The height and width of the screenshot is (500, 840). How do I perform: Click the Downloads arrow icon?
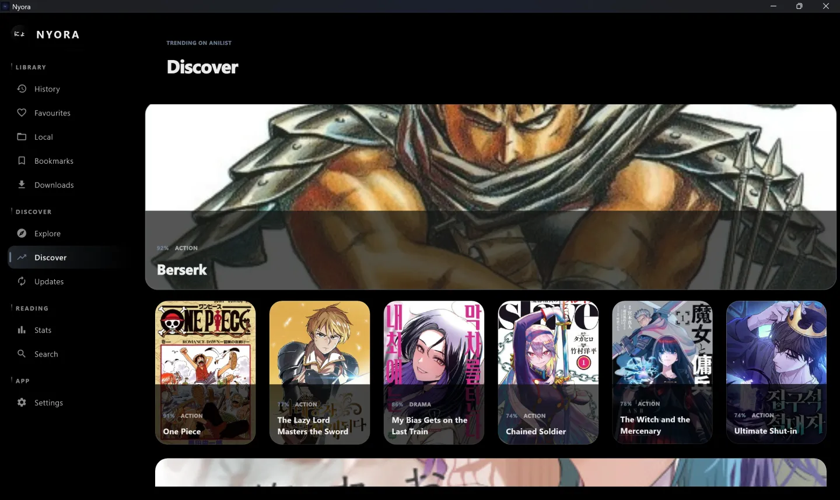coord(22,184)
